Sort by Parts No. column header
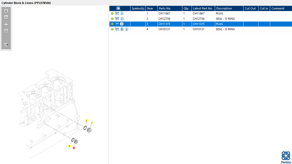292x164 pixels. pyautogui.click(x=170, y=8)
